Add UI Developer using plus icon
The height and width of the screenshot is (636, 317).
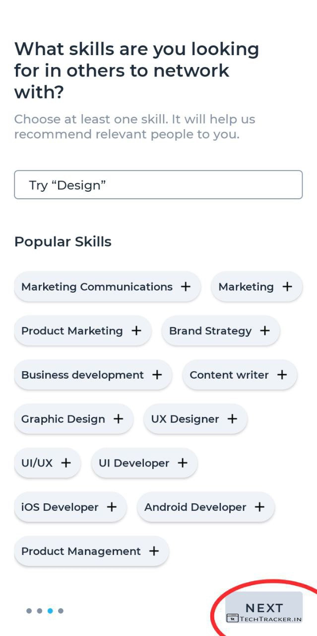point(183,463)
